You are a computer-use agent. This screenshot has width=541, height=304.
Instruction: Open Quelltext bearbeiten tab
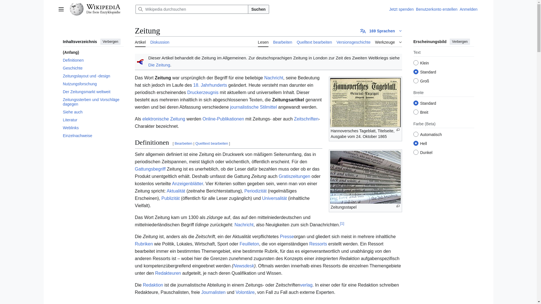(314, 42)
